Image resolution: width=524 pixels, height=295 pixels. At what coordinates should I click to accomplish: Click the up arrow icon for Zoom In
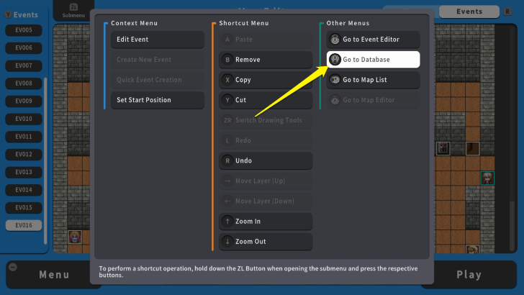click(227, 221)
